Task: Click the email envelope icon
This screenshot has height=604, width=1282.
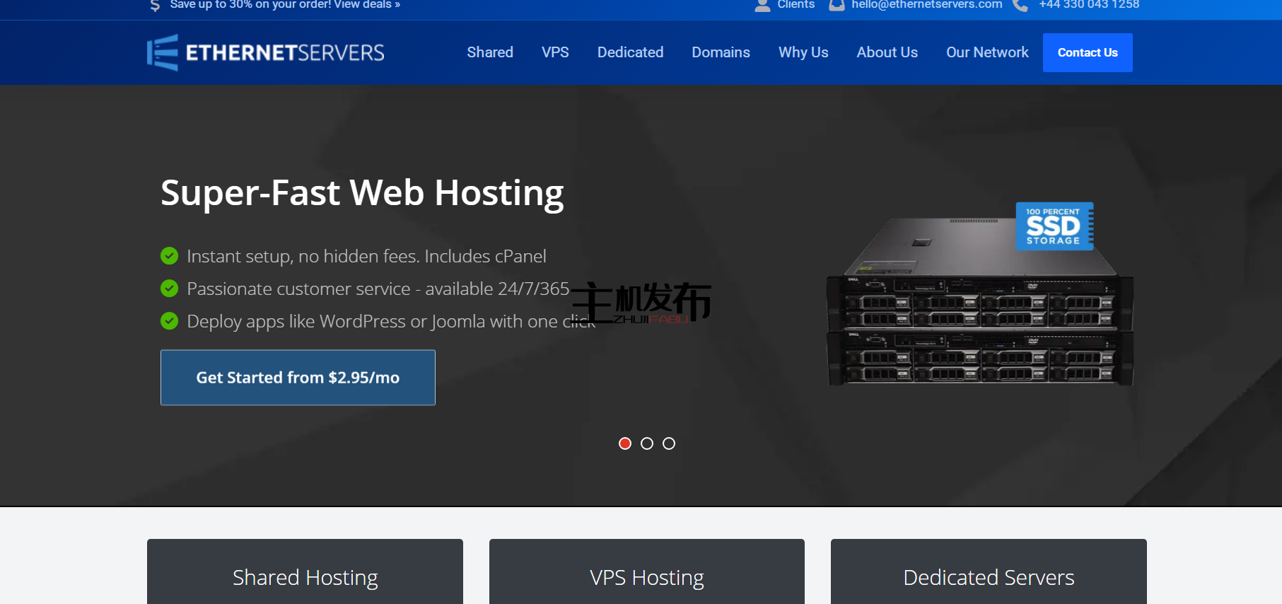Action: tap(837, 6)
